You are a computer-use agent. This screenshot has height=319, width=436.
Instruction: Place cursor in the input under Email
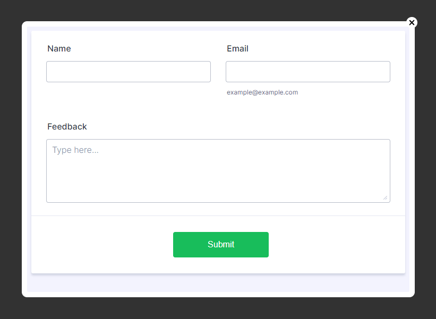(x=308, y=72)
